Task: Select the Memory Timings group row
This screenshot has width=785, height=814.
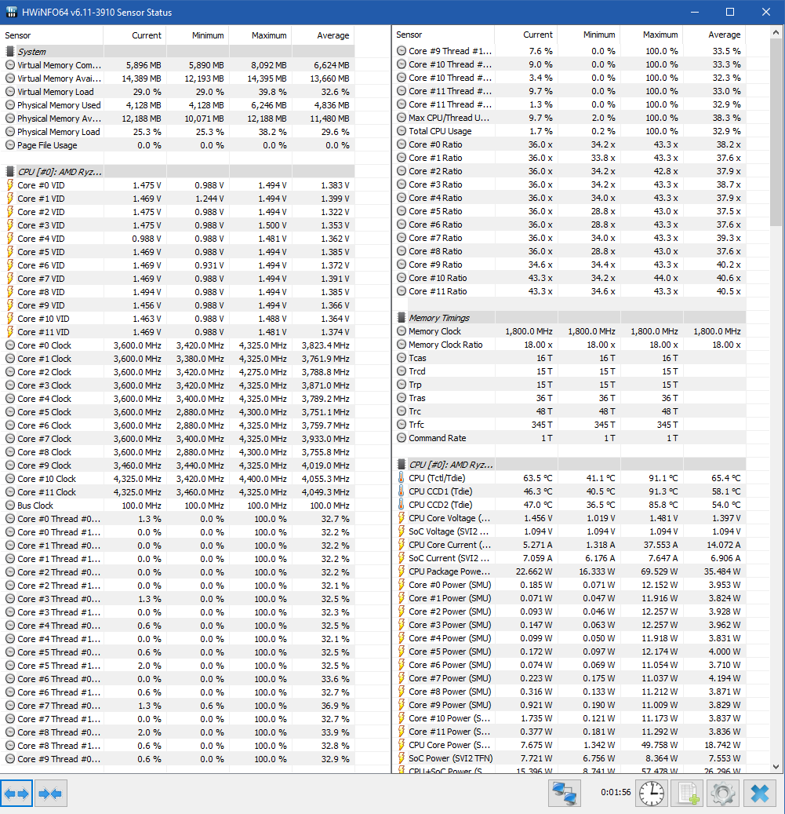Action: 569,317
